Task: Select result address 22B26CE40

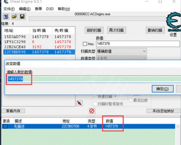Action: click(x=15, y=47)
